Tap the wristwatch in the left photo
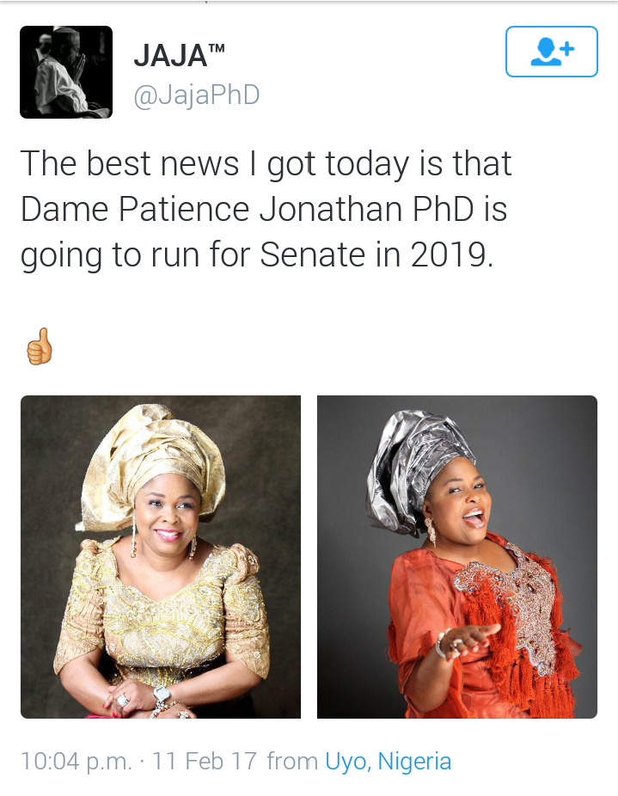The width and height of the screenshot is (618, 796). tap(162, 695)
